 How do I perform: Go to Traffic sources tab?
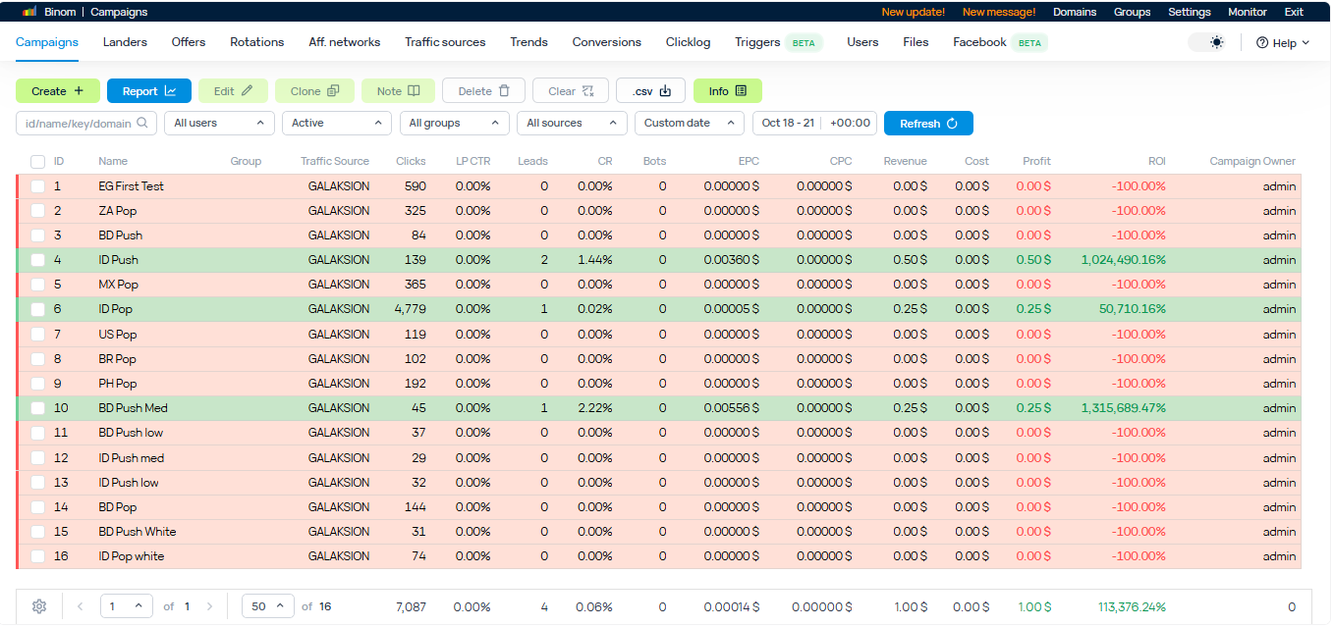click(x=445, y=42)
